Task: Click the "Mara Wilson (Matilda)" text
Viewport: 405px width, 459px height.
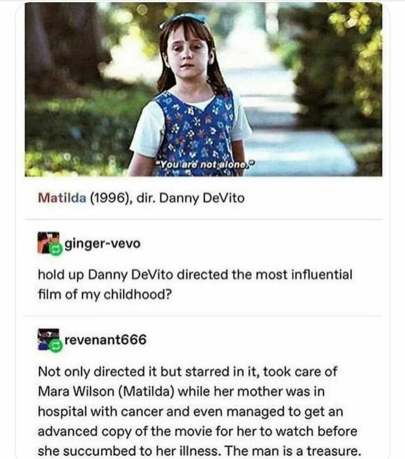Action: (x=106, y=391)
